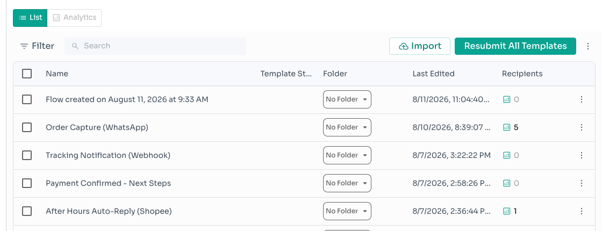Open folder dropdown for 'Flow created on August 11'
This screenshot has width=602, height=231.
(347, 99)
